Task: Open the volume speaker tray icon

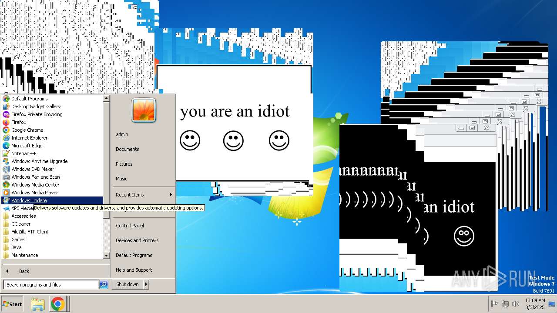Action: [x=516, y=304]
